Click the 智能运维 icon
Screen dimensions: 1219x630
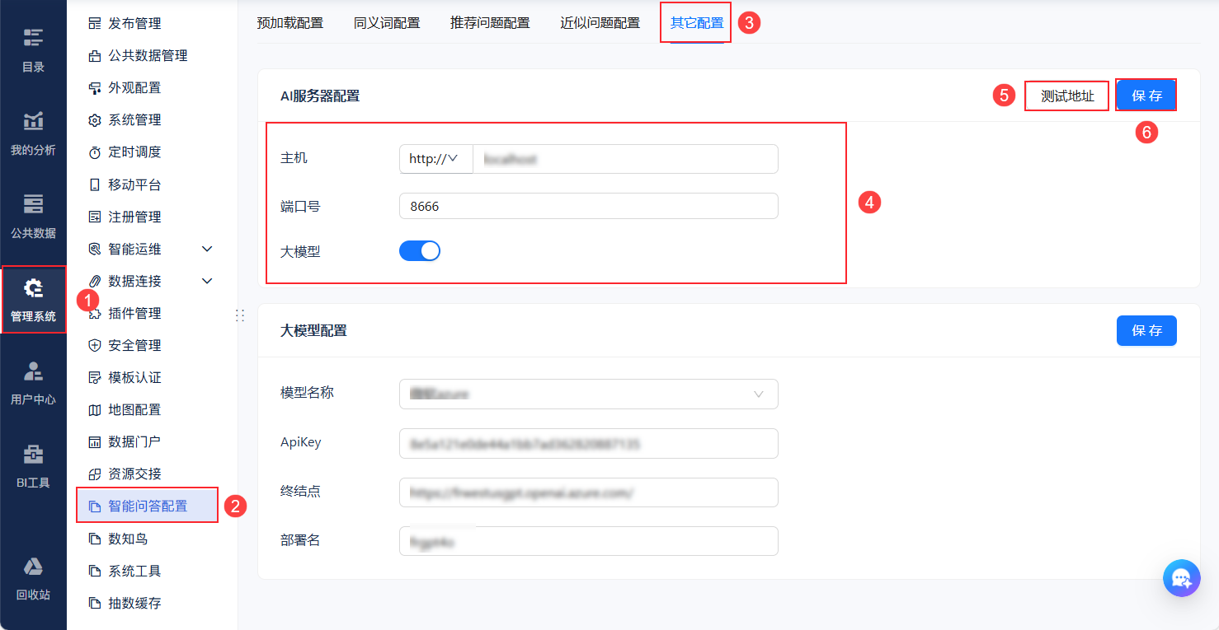(94, 249)
